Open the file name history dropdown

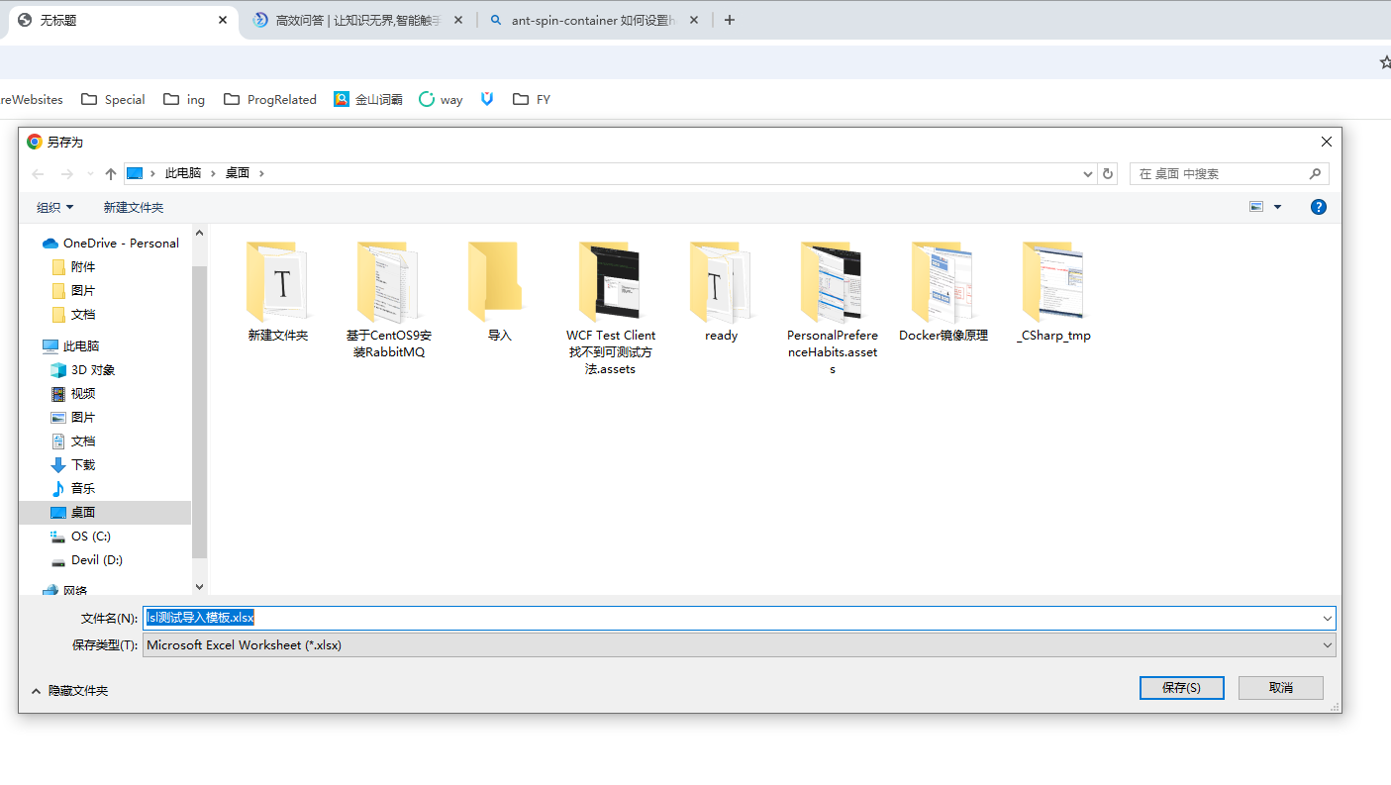click(x=1327, y=619)
